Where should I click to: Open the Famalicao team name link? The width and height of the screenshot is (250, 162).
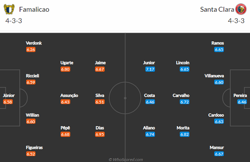coord(34,10)
